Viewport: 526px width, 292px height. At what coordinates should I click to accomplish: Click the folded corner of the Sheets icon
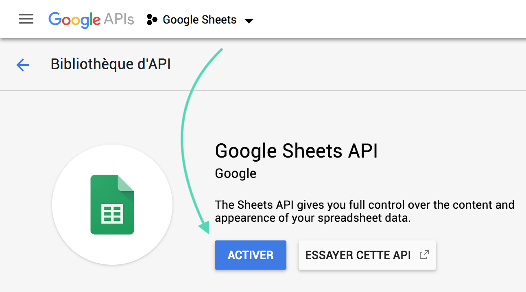tap(126, 183)
